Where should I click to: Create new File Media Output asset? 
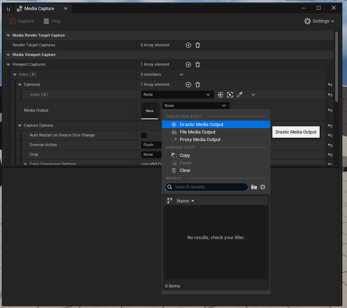pyautogui.click(x=216, y=132)
